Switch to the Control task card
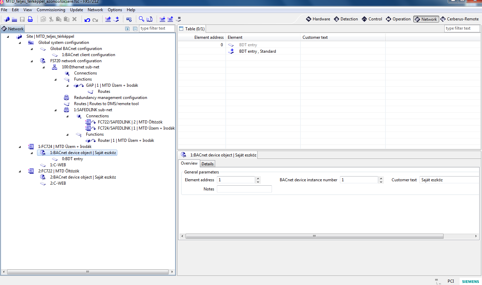The width and height of the screenshot is (482, 285). [x=372, y=19]
